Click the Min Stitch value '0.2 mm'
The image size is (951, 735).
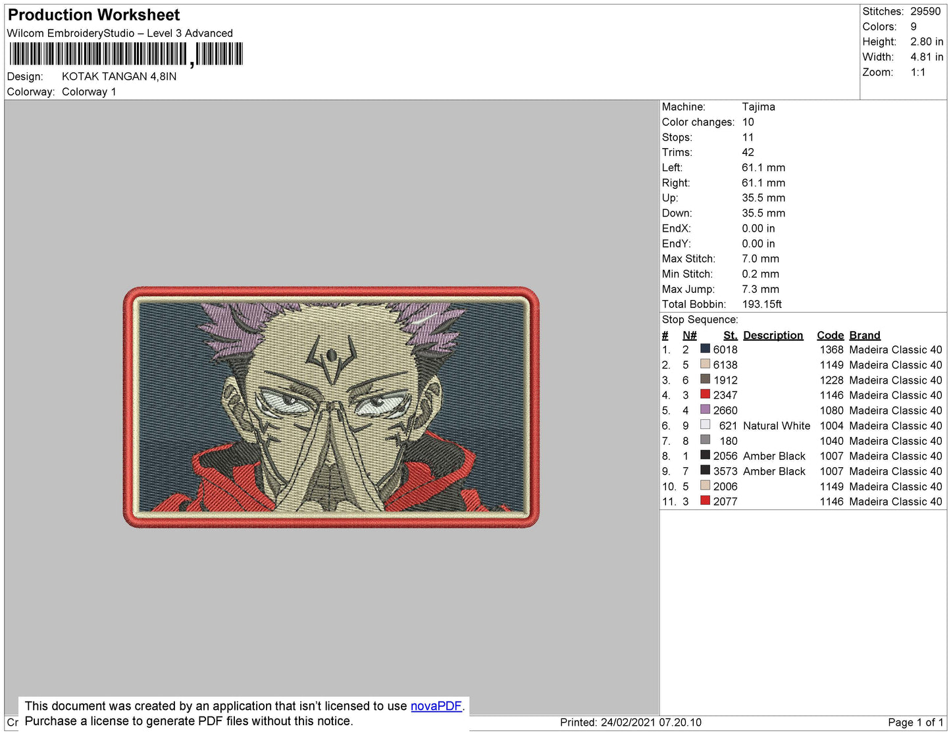[x=760, y=274]
